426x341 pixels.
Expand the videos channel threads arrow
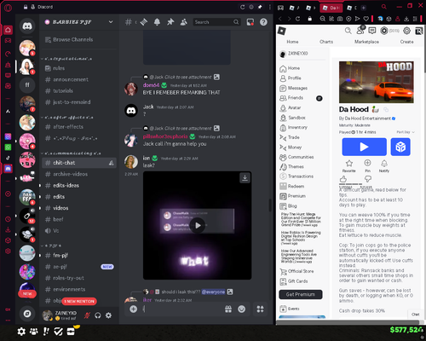pos(40,208)
